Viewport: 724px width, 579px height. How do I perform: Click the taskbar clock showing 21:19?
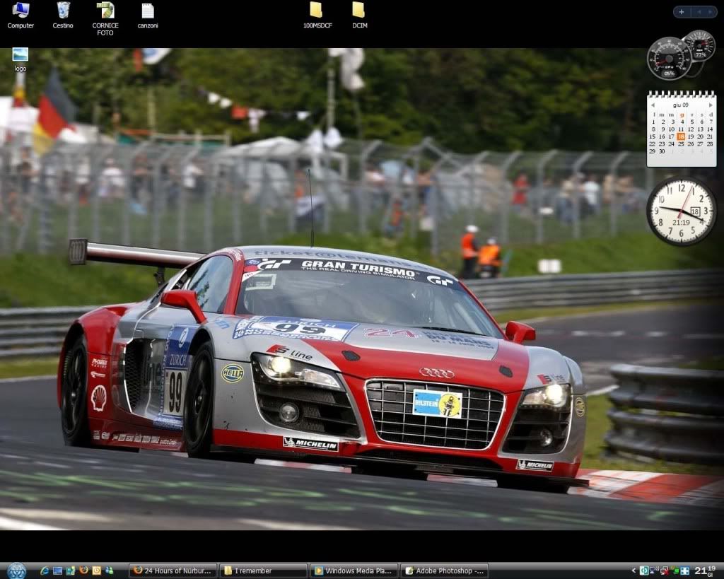tap(705, 571)
